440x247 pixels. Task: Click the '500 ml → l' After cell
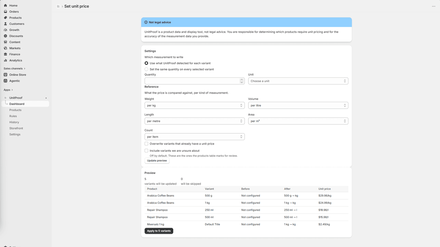290,217
